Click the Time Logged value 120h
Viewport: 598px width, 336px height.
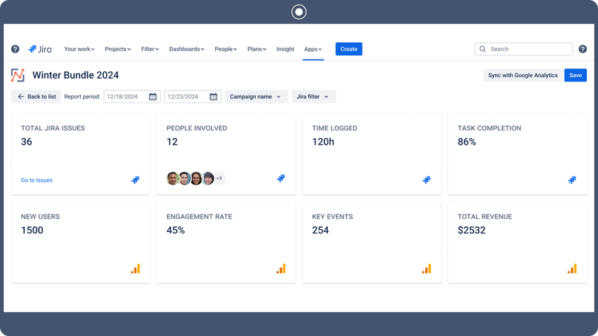(x=323, y=142)
